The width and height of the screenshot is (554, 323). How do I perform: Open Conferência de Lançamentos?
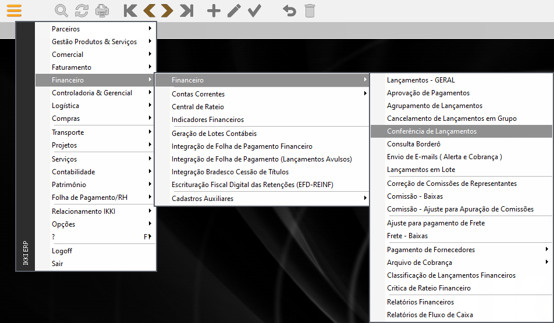pos(461,131)
